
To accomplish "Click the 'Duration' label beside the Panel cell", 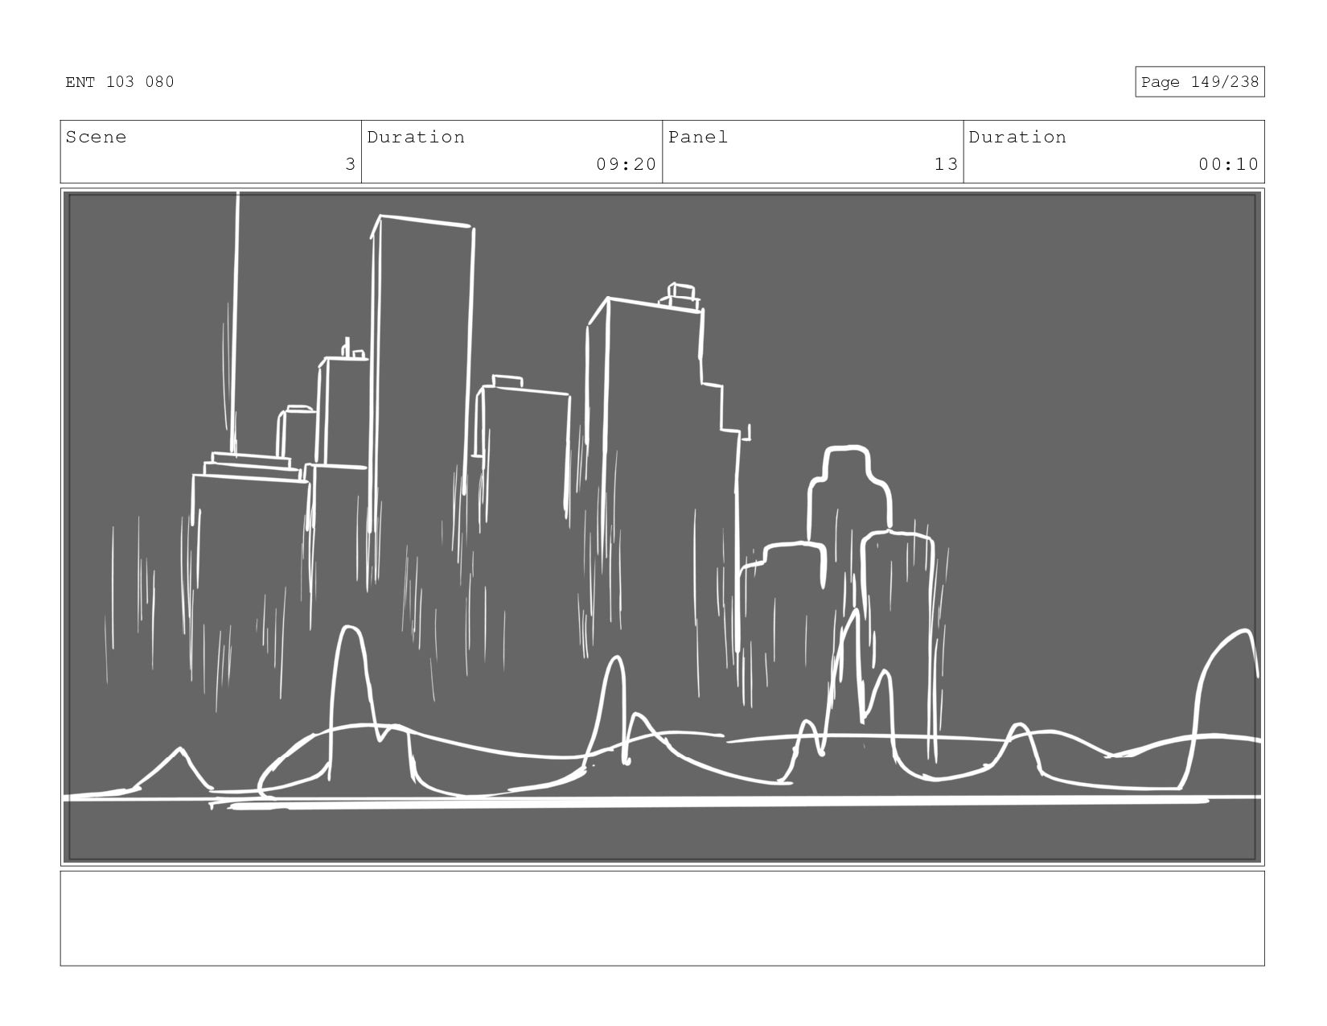I will 1017,138.
